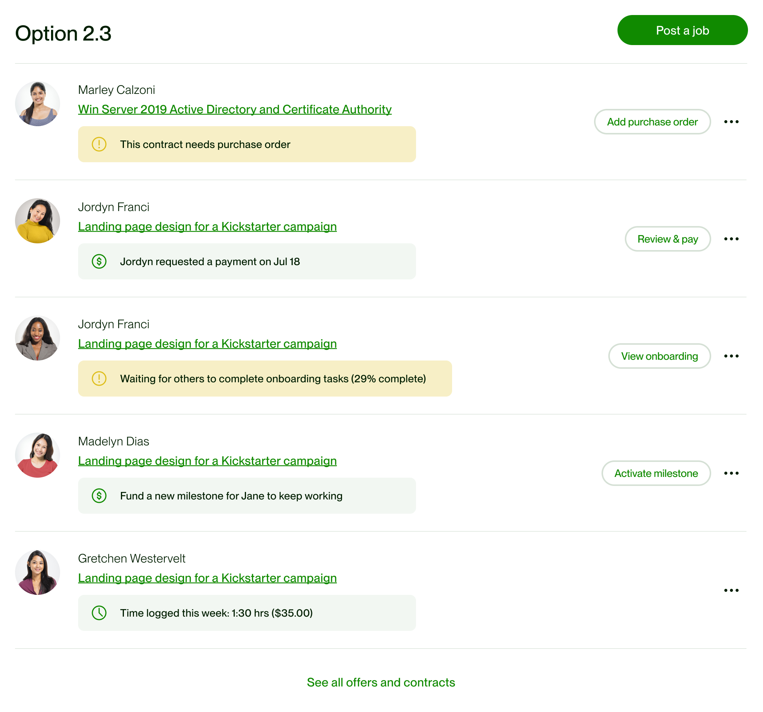The height and width of the screenshot is (712, 763).
Task: Click the Activate milestone button
Action: pyautogui.click(x=656, y=473)
